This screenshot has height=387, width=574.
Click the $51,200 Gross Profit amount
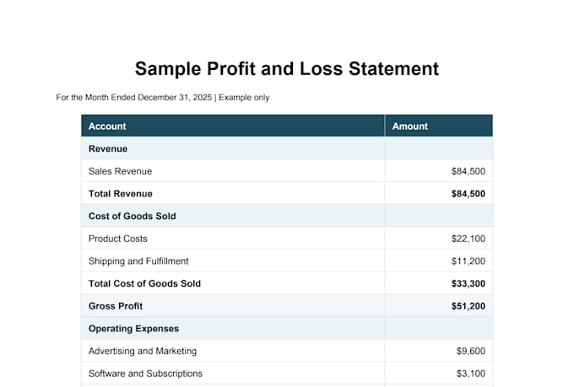[468, 306]
